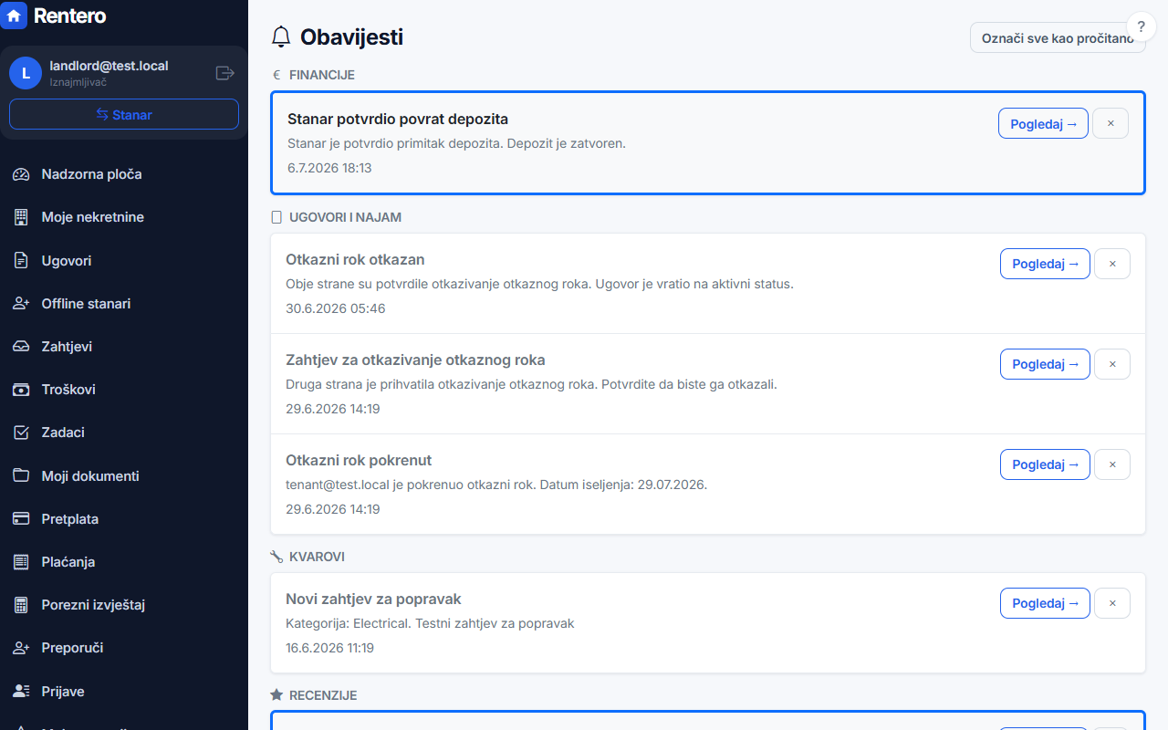Click timestamp 6.7.2026 18:13
The width and height of the screenshot is (1168, 730).
click(329, 168)
